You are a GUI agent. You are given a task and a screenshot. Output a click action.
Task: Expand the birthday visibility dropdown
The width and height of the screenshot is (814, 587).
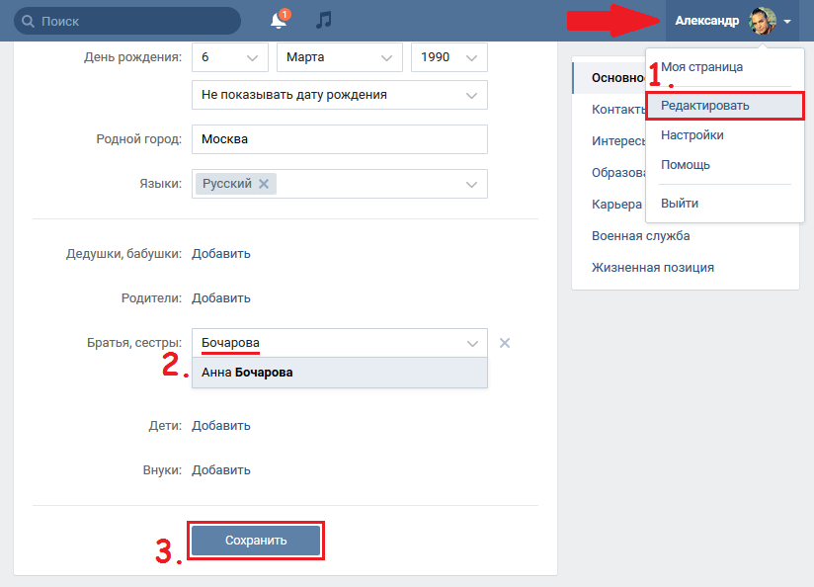point(339,95)
